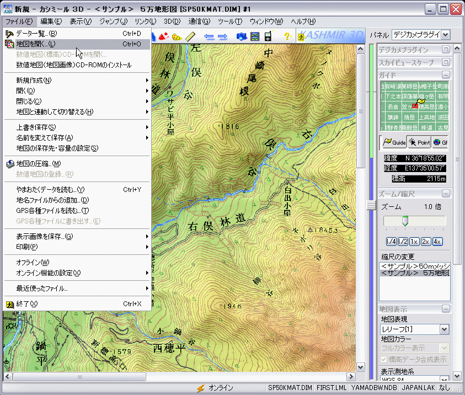Select やまおたくデータを読む(Y) entry

tap(77, 190)
